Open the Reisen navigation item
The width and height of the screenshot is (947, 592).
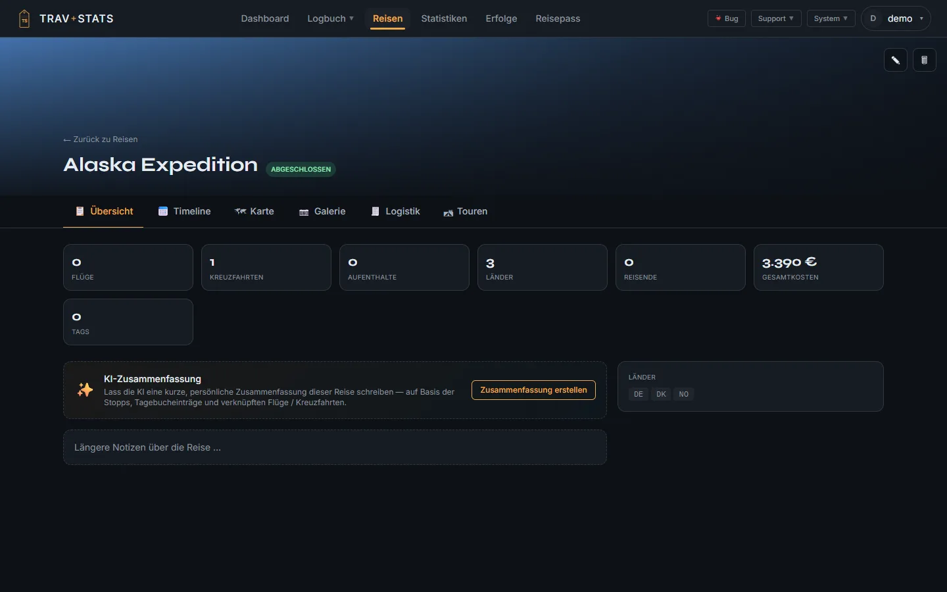pyautogui.click(x=388, y=18)
